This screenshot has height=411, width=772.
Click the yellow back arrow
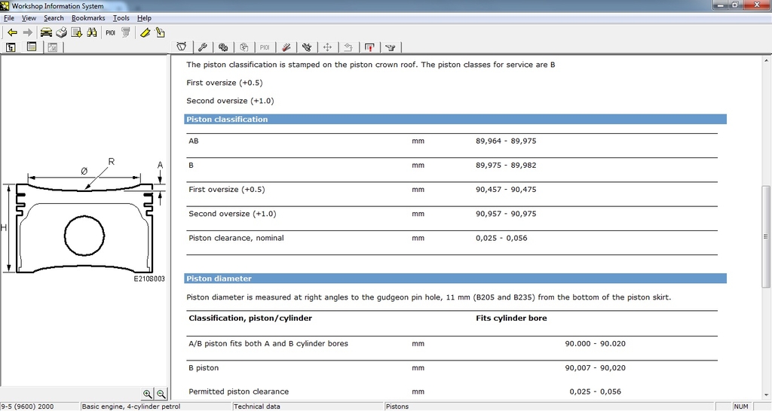tap(12, 32)
